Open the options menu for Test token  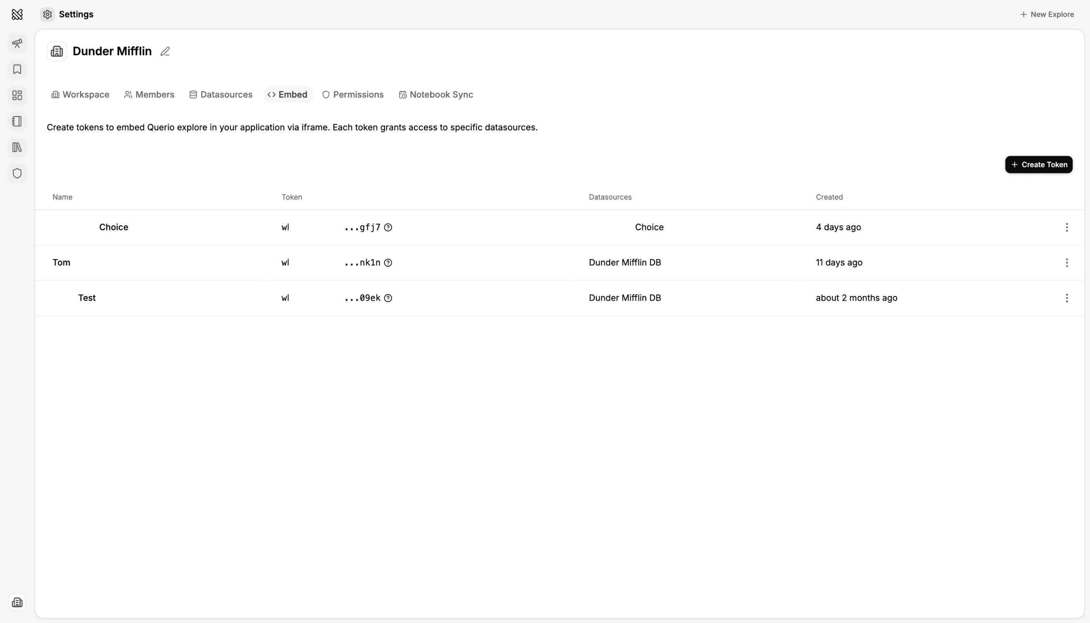click(x=1067, y=298)
